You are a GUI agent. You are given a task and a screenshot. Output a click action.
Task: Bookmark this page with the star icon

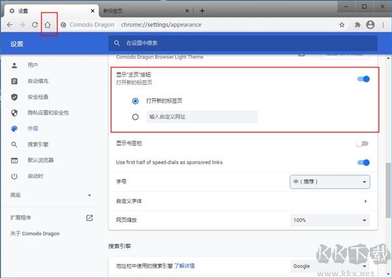[x=342, y=25]
